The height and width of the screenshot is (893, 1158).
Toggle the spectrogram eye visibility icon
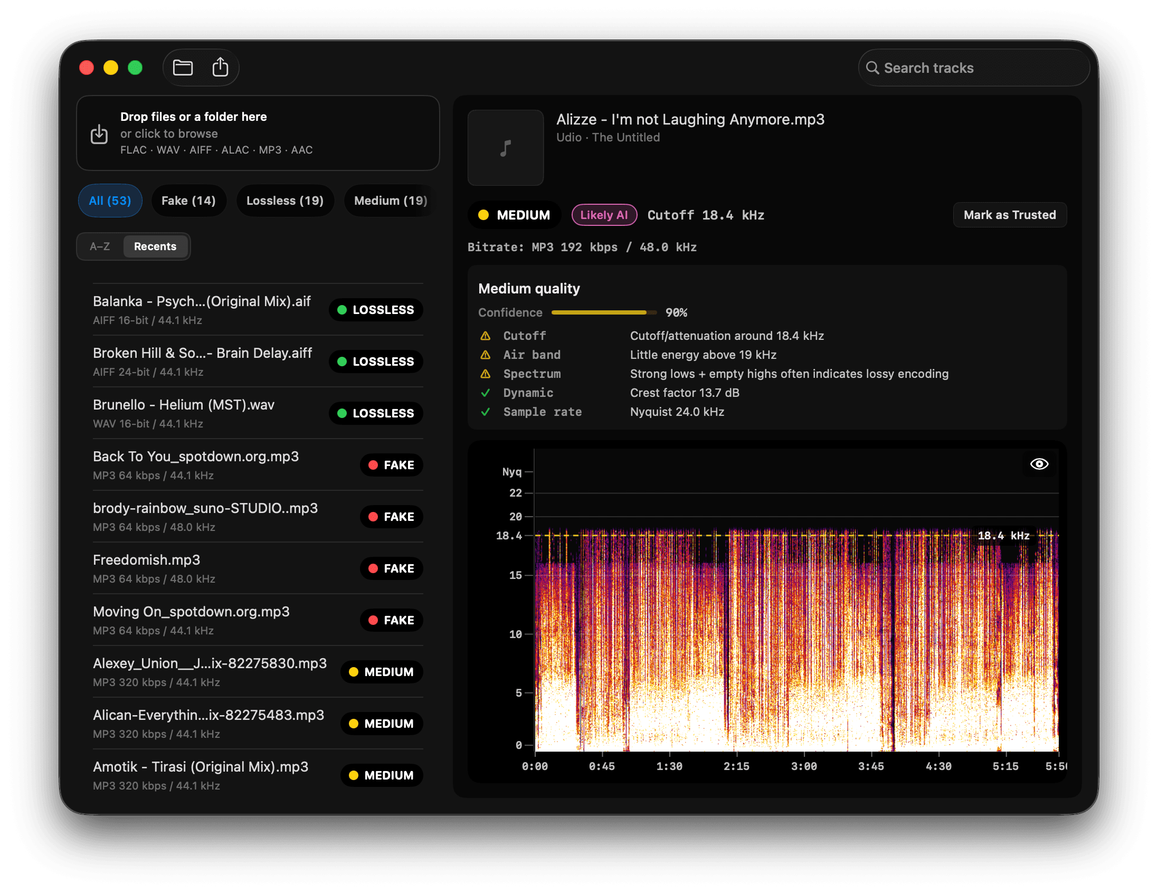click(1039, 464)
